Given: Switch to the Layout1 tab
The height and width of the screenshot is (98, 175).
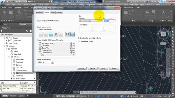Looking at the screenshot, I should pyautogui.click(x=13, y=96).
